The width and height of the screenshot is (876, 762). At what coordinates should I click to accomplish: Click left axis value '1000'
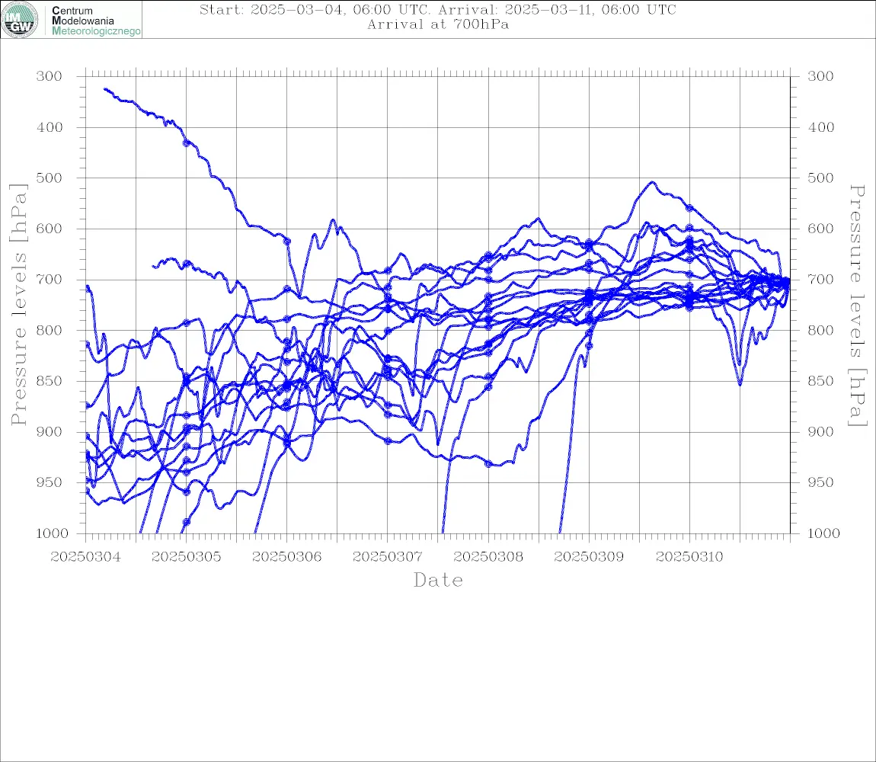tap(52, 533)
